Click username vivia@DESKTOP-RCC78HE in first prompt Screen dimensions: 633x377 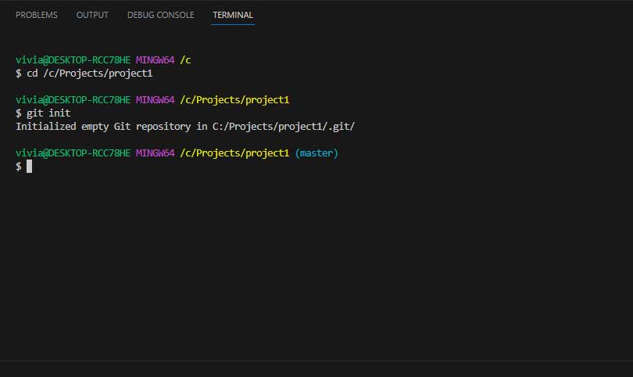coord(73,59)
